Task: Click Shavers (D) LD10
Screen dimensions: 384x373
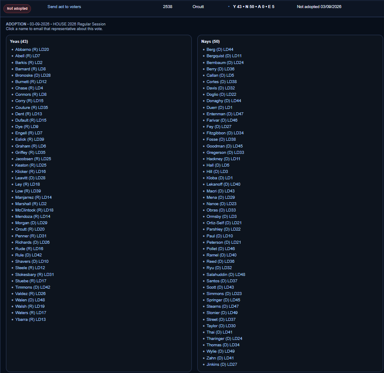Action: tap(32, 262)
